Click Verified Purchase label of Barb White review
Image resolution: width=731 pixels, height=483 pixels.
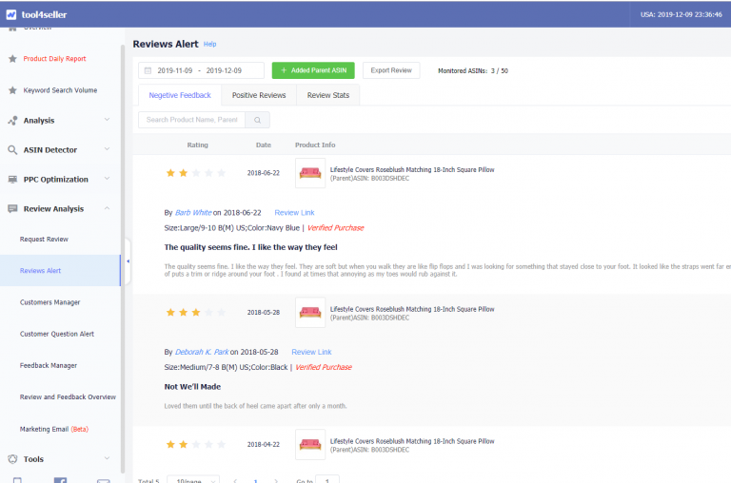click(336, 228)
